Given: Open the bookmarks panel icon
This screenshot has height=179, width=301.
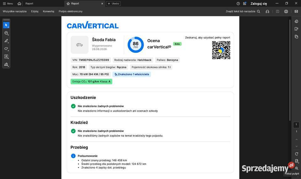Looking at the screenshot, I should [x=296, y=29].
